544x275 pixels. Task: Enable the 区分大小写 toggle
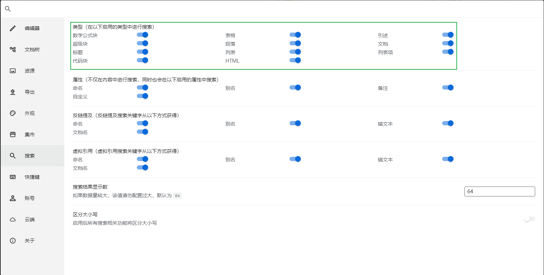[530, 219]
